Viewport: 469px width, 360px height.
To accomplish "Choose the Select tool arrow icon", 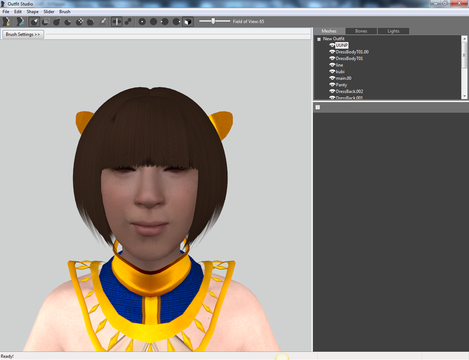I will [x=34, y=21].
